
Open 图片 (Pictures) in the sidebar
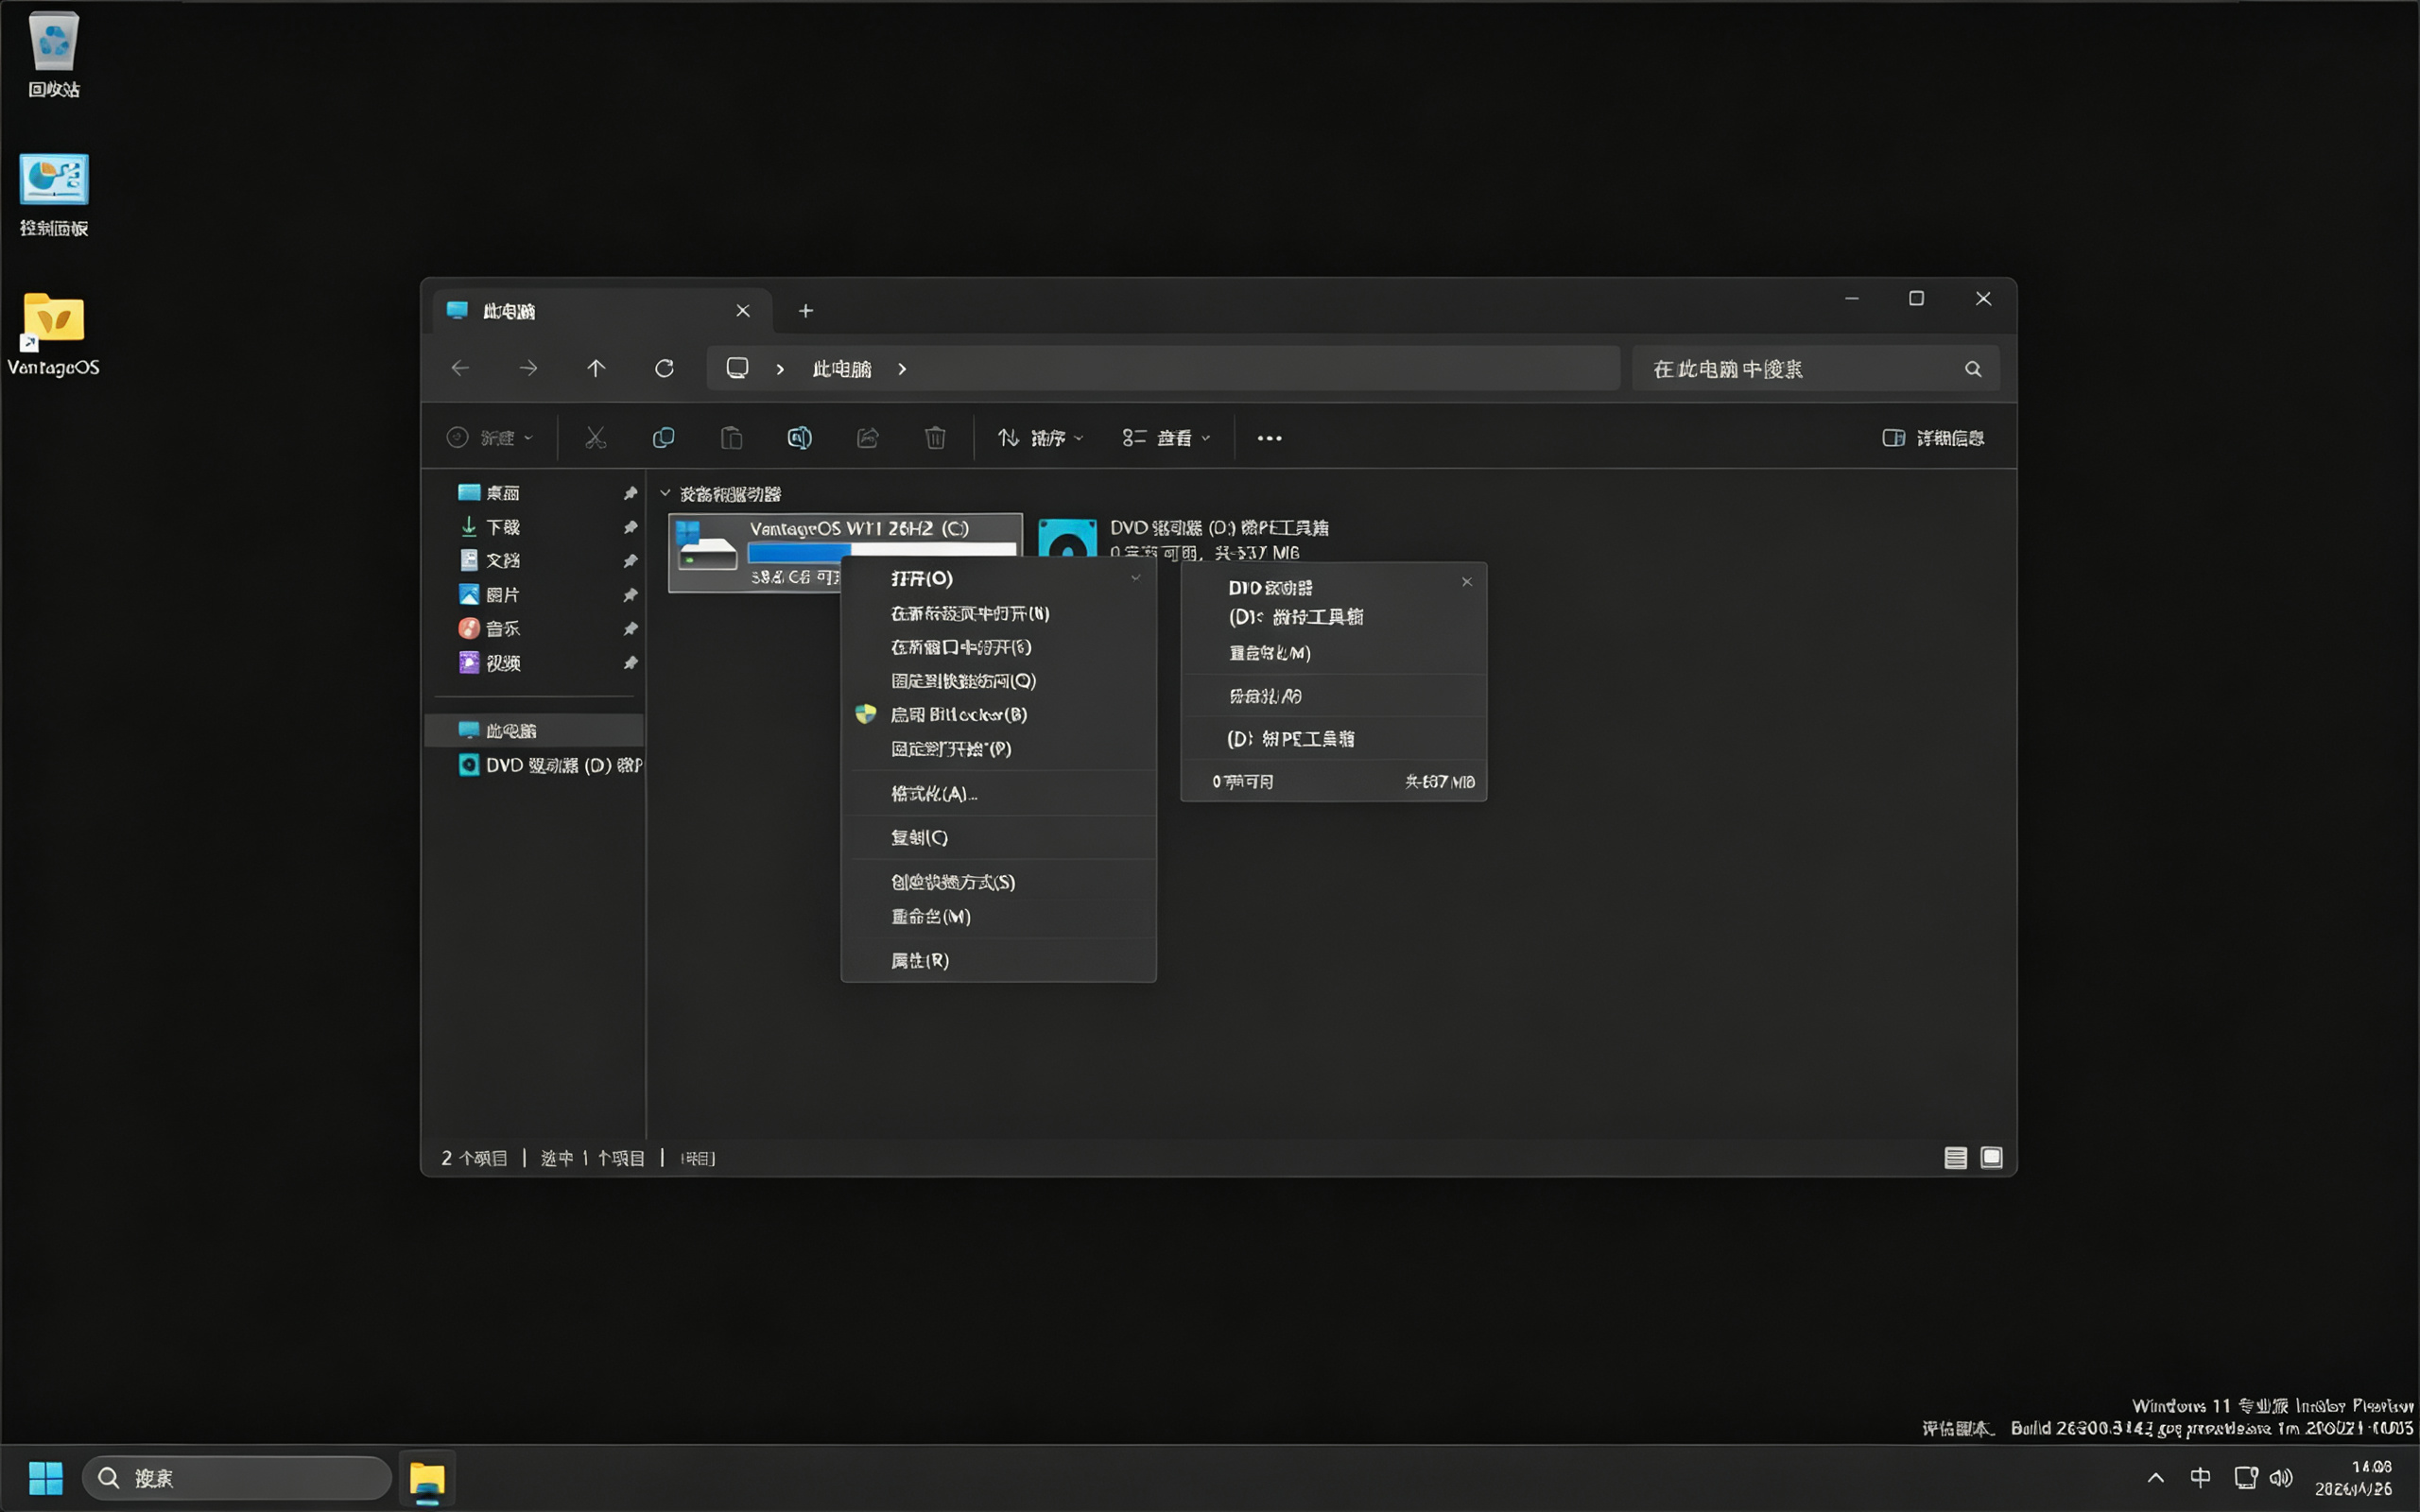[503, 595]
